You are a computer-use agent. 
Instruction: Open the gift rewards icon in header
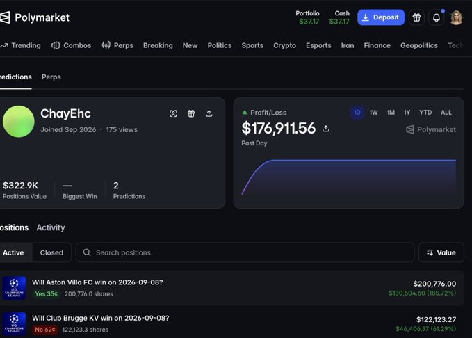point(416,17)
